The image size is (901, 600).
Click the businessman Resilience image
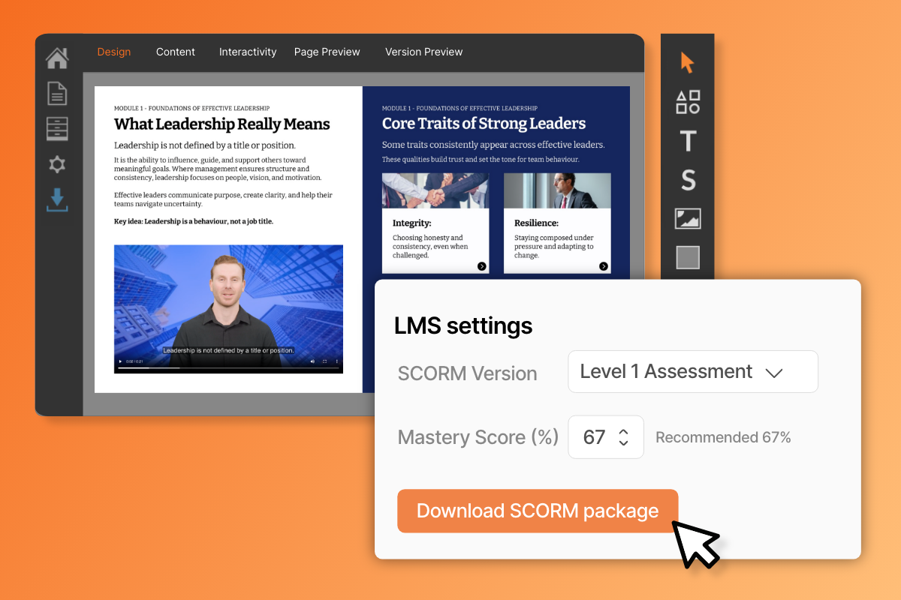coord(557,190)
